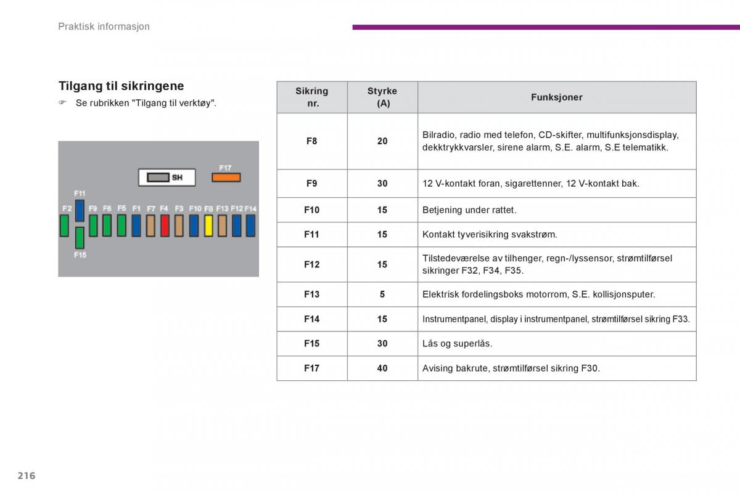The image size is (740, 493).
Task: Click the 'Praktisk informasjon' page header
Action: pyautogui.click(x=104, y=26)
